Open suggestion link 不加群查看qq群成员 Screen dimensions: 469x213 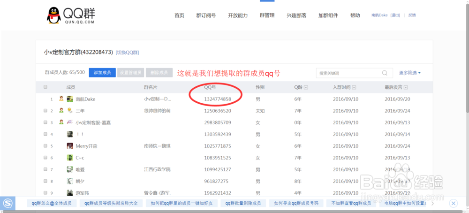(351, 204)
